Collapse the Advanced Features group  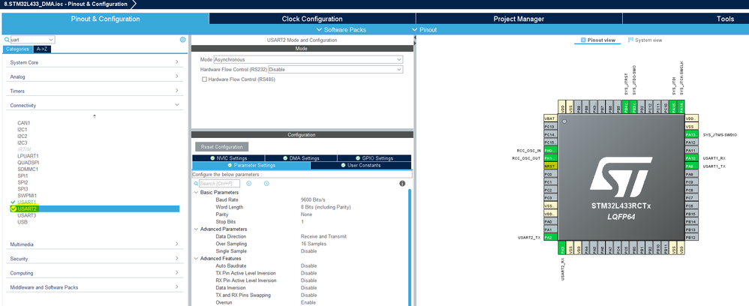pyautogui.click(x=196, y=258)
